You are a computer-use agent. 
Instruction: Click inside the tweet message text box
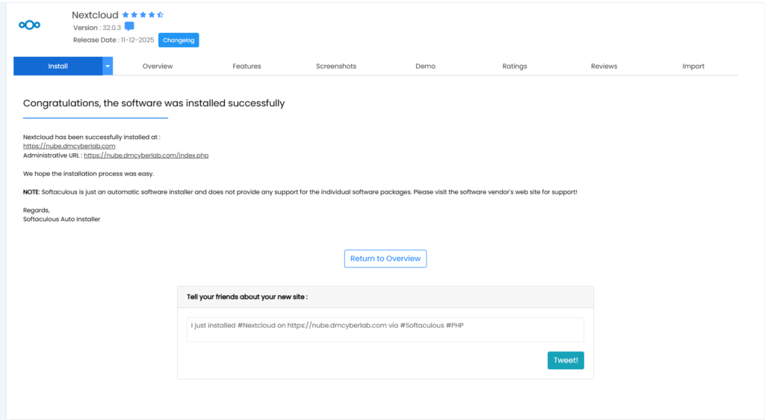tap(385, 330)
